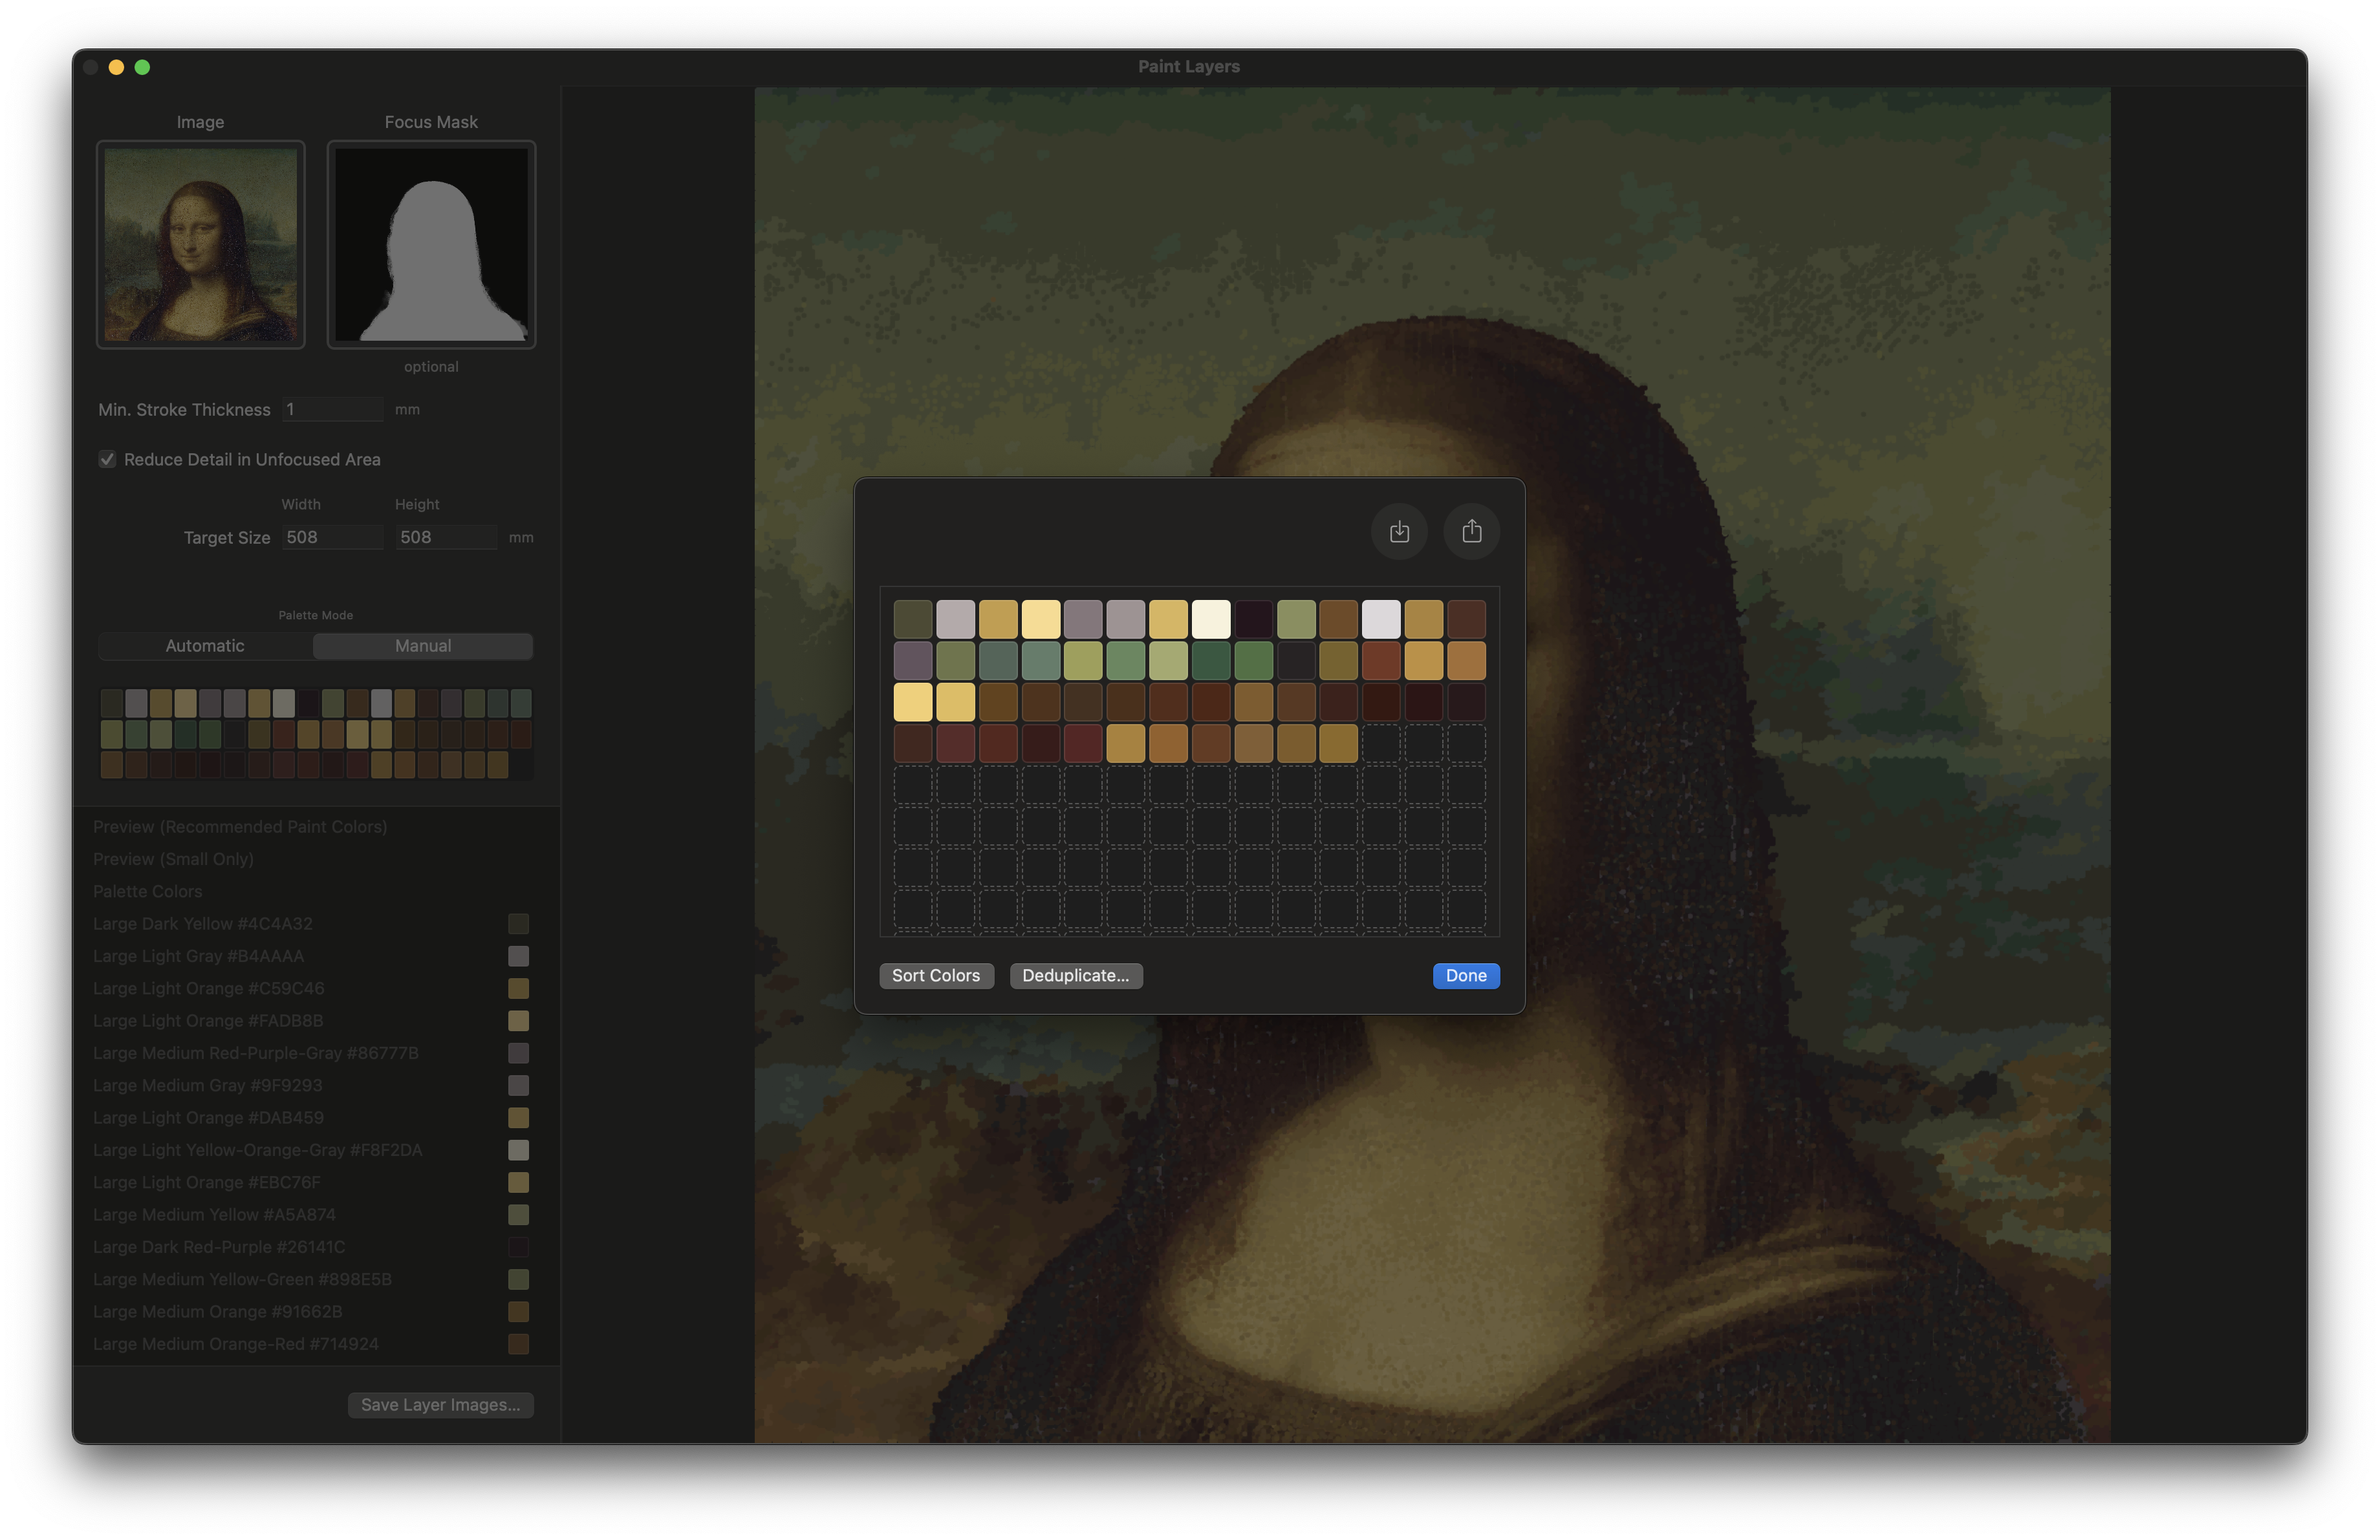This screenshot has width=2380, height=1540.
Task: Click the dark purple swatch in the palette grid
Action: click(1254, 619)
